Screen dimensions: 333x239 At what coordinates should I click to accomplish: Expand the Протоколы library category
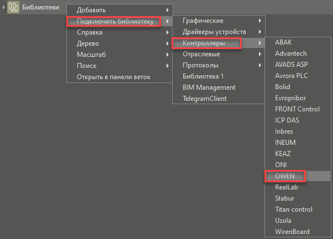coord(218,65)
